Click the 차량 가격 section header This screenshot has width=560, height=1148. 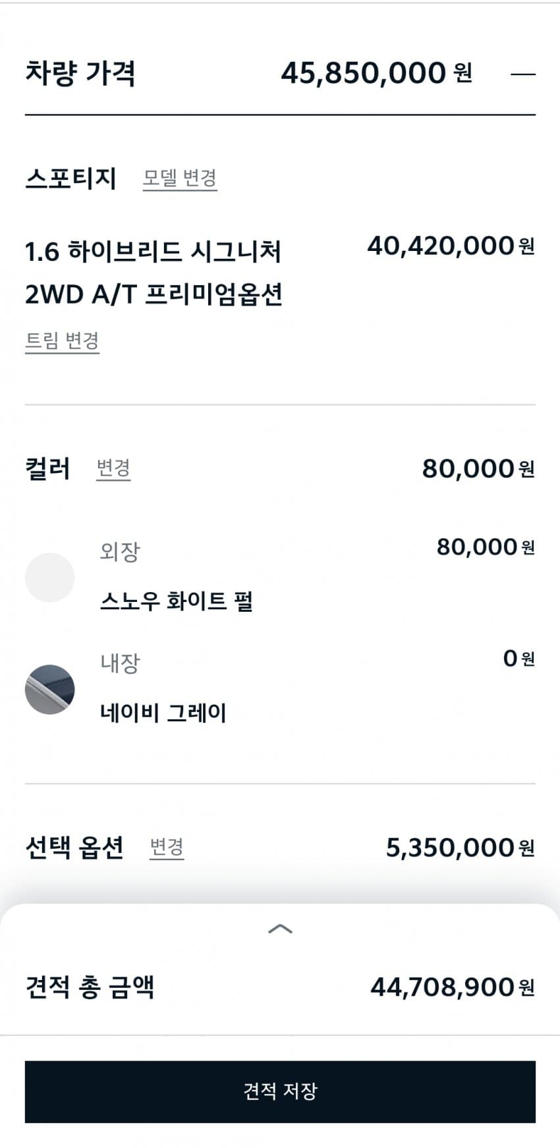tap(80, 73)
